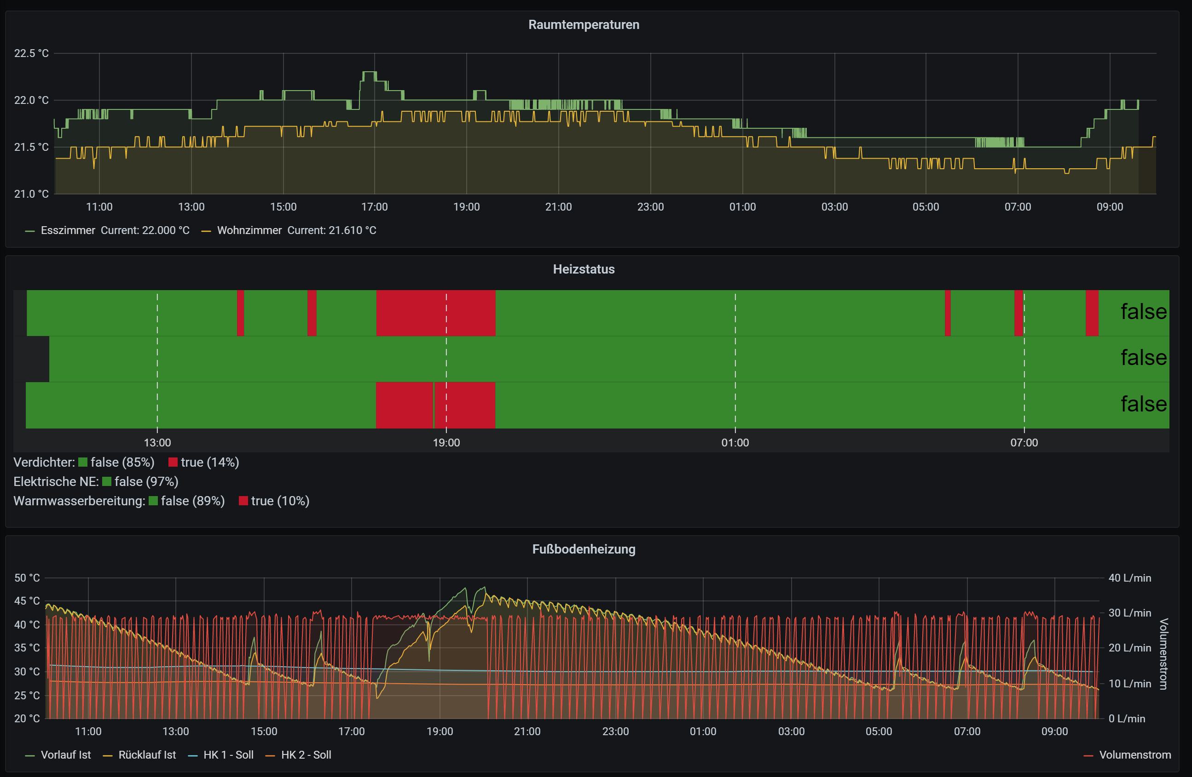Click green Elektrische NE false swatch

[107, 481]
